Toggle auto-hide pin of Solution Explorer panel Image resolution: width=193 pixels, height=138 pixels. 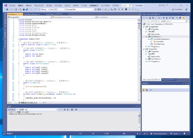coord(186,14)
